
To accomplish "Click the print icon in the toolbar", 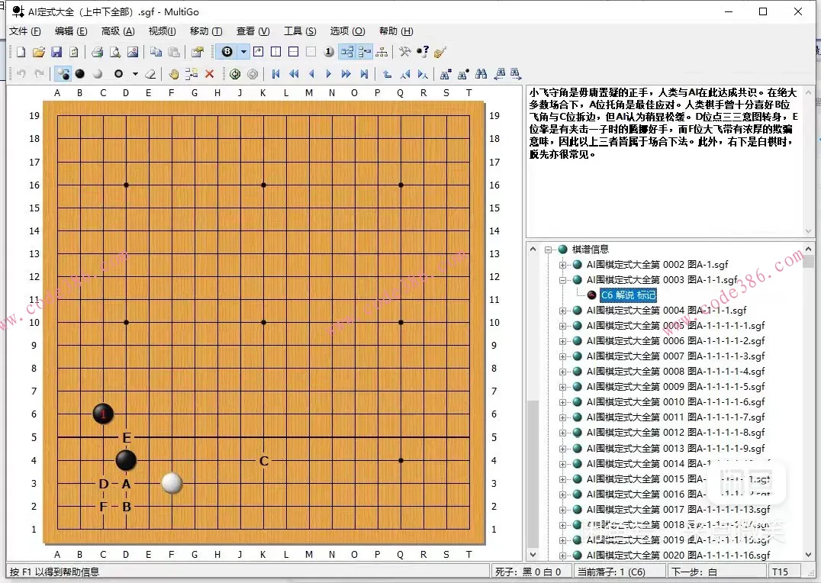I will [x=97, y=52].
